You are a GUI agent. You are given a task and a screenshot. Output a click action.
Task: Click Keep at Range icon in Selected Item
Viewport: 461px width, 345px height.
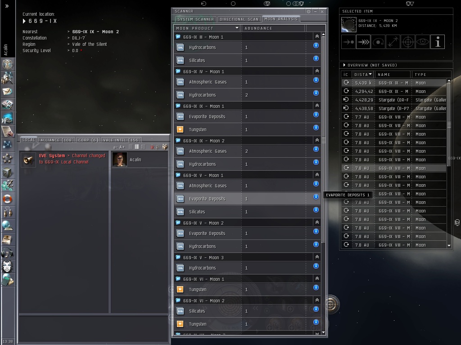(393, 42)
